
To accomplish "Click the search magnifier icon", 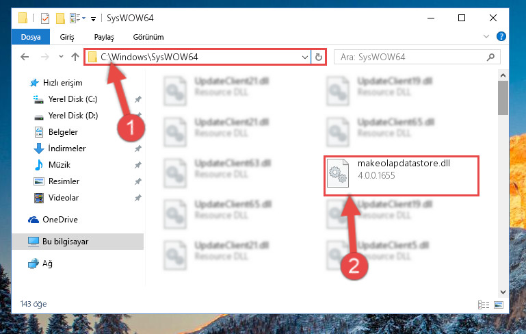I will (x=490, y=57).
